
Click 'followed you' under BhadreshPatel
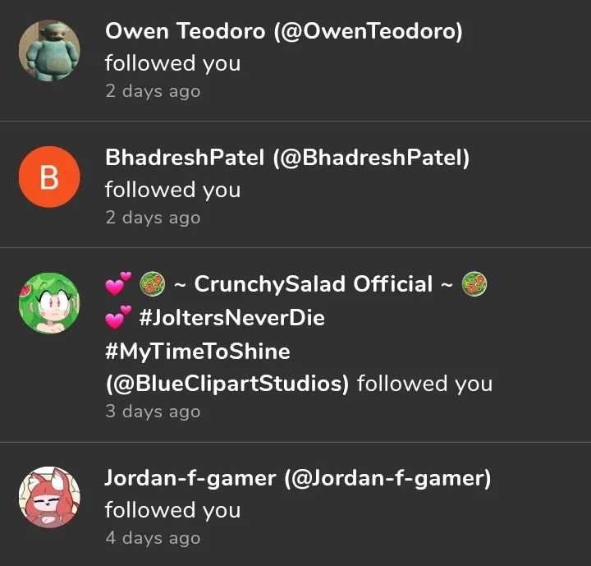[x=172, y=190]
